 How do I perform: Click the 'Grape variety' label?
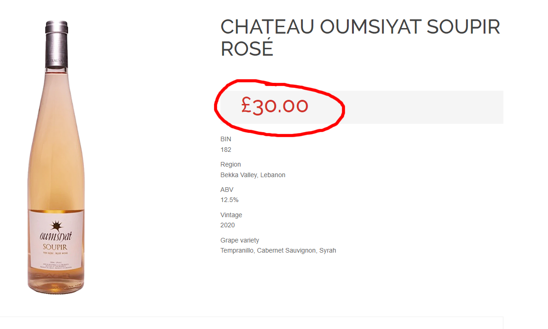240,240
